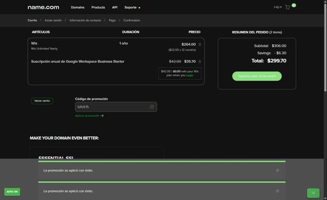Click the Wix Unlimited Yearly subtitle
The height and width of the screenshot is (200, 327).
[44, 48]
